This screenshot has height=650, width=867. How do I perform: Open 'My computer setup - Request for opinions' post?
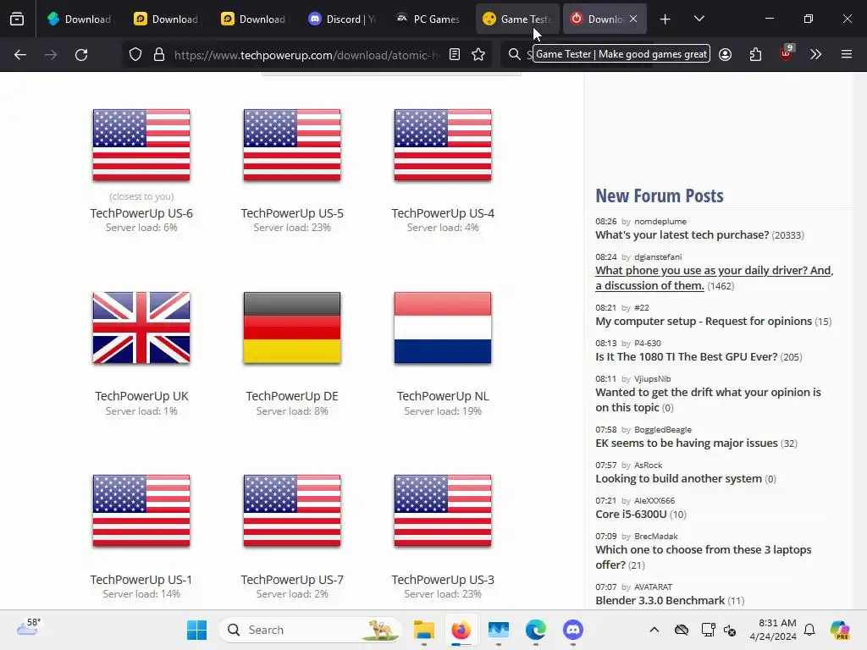pyautogui.click(x=704, y=321)
